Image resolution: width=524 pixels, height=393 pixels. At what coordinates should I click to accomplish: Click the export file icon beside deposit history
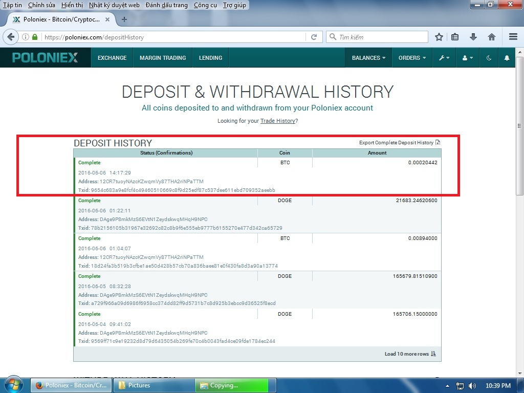click(438, 142)
